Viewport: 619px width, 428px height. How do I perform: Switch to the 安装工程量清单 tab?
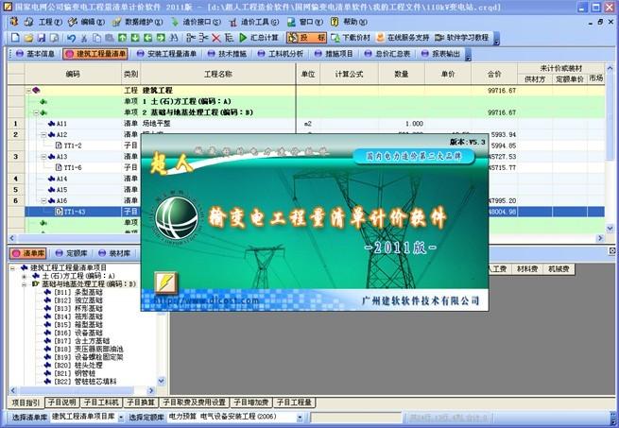pos(166,54)
